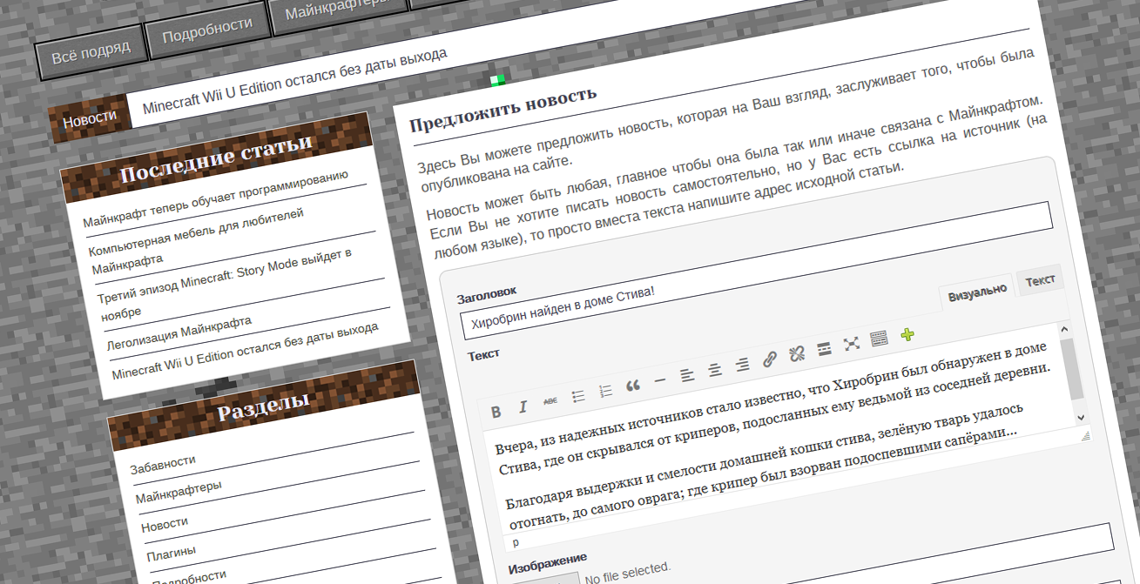The height and width of the screenshot is (584, 1140).
Task: Apply strikethrough to the text
Action: [x=550, y=401]
